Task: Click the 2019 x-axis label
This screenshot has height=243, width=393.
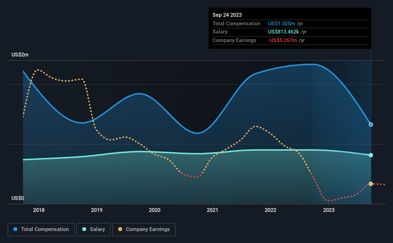Action: [97, 210]
